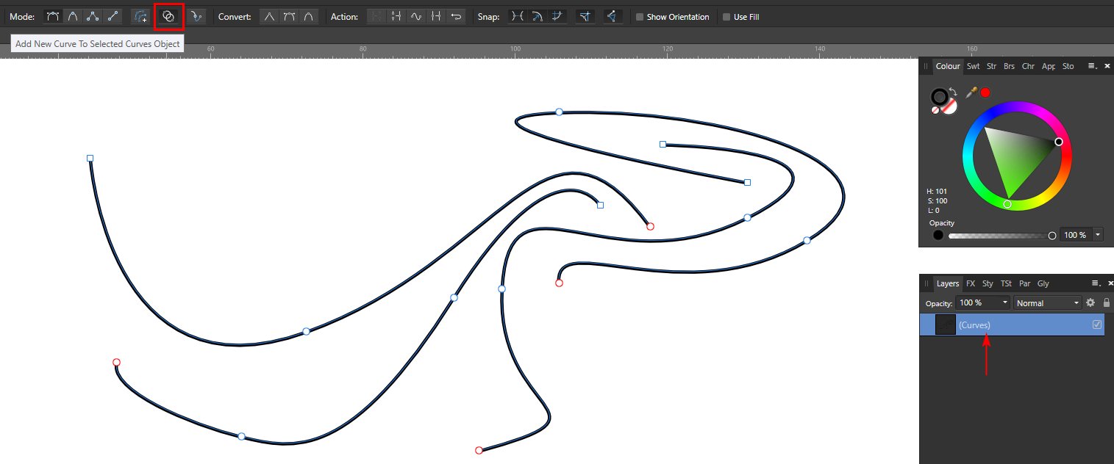The width and height of the screenshot is (1114, 464).
Task: Toggle Snap all selected nodes icon
Action: point(557,16)
